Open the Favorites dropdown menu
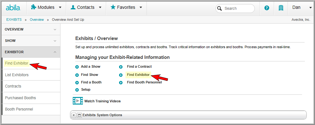315x125 pixels. (126, 8)
